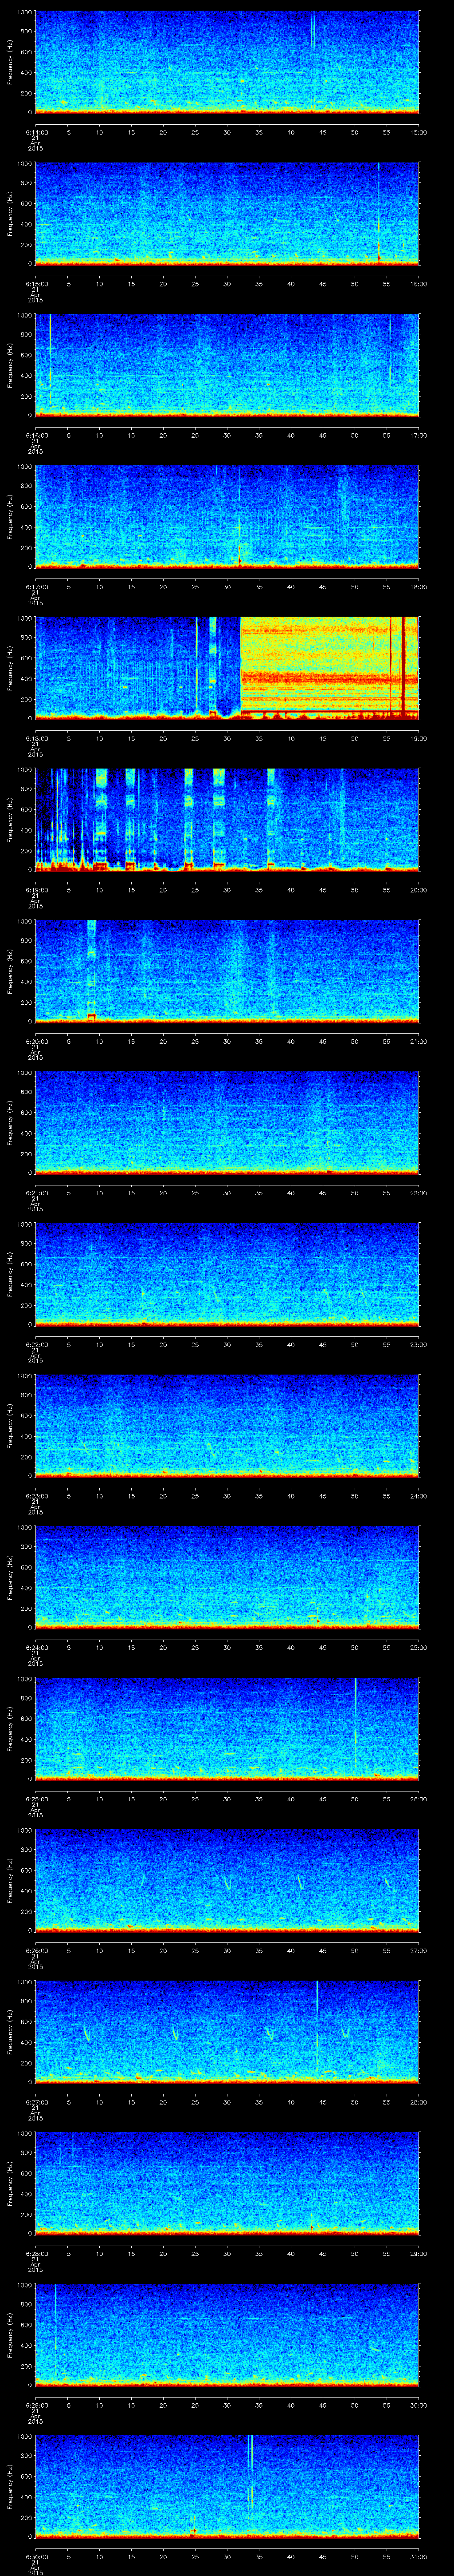Click the '26:00' end time label
This screenshot has height=2576, width=454.
coord(419,1798)
